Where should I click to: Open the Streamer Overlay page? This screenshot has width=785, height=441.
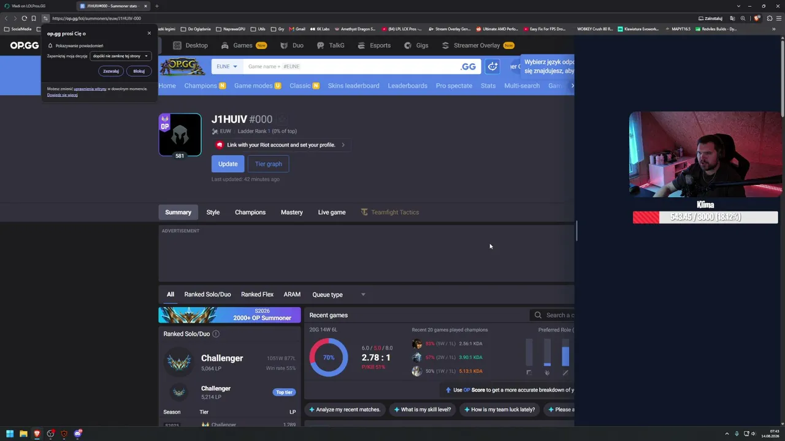point(478,45)
